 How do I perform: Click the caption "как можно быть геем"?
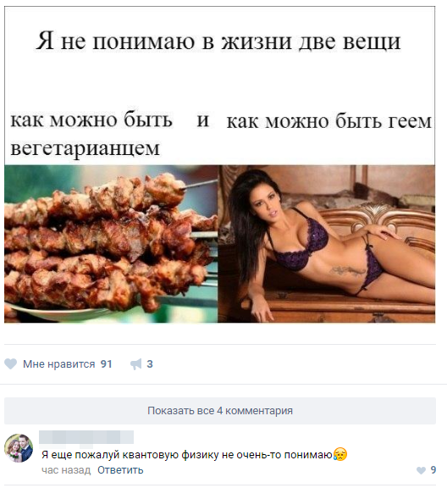click(329, 121)
